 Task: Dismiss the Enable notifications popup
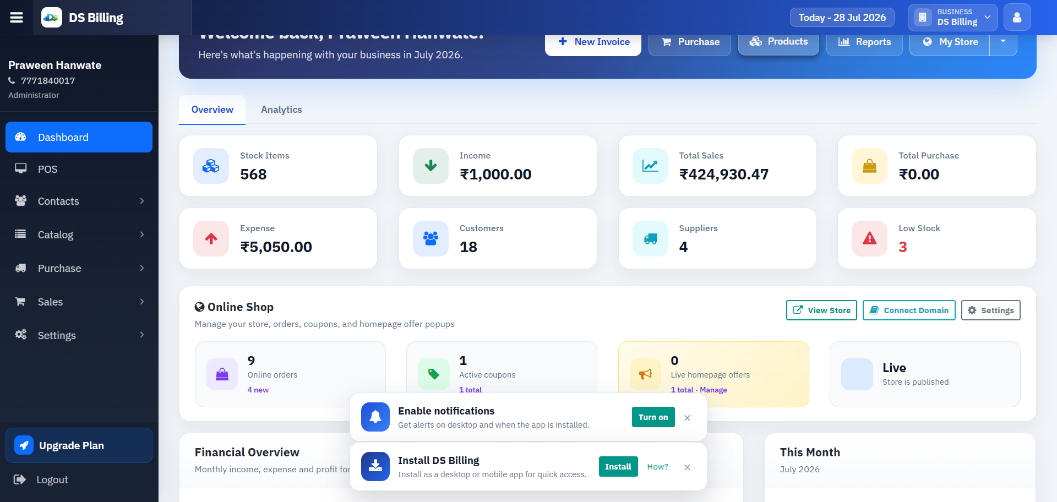click(x=687, y=418)
